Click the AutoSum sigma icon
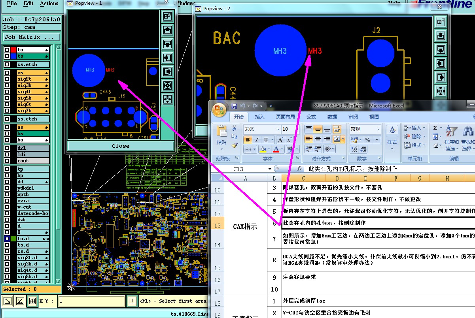The width and height of the screenshot is (475, 318). pyautogui.click(x=435, y=128)
